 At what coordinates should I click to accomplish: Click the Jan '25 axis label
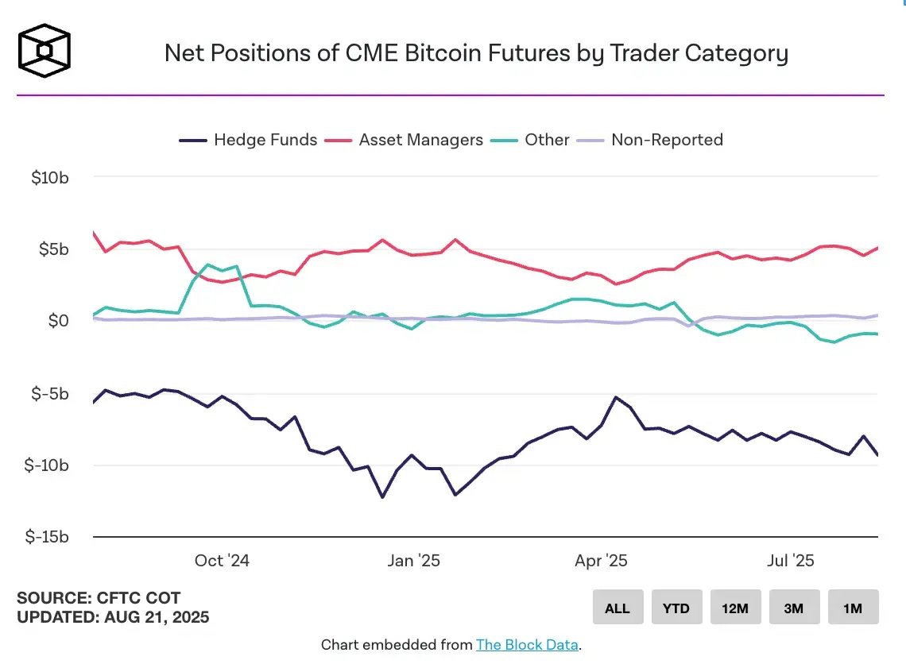coord(412,561)
